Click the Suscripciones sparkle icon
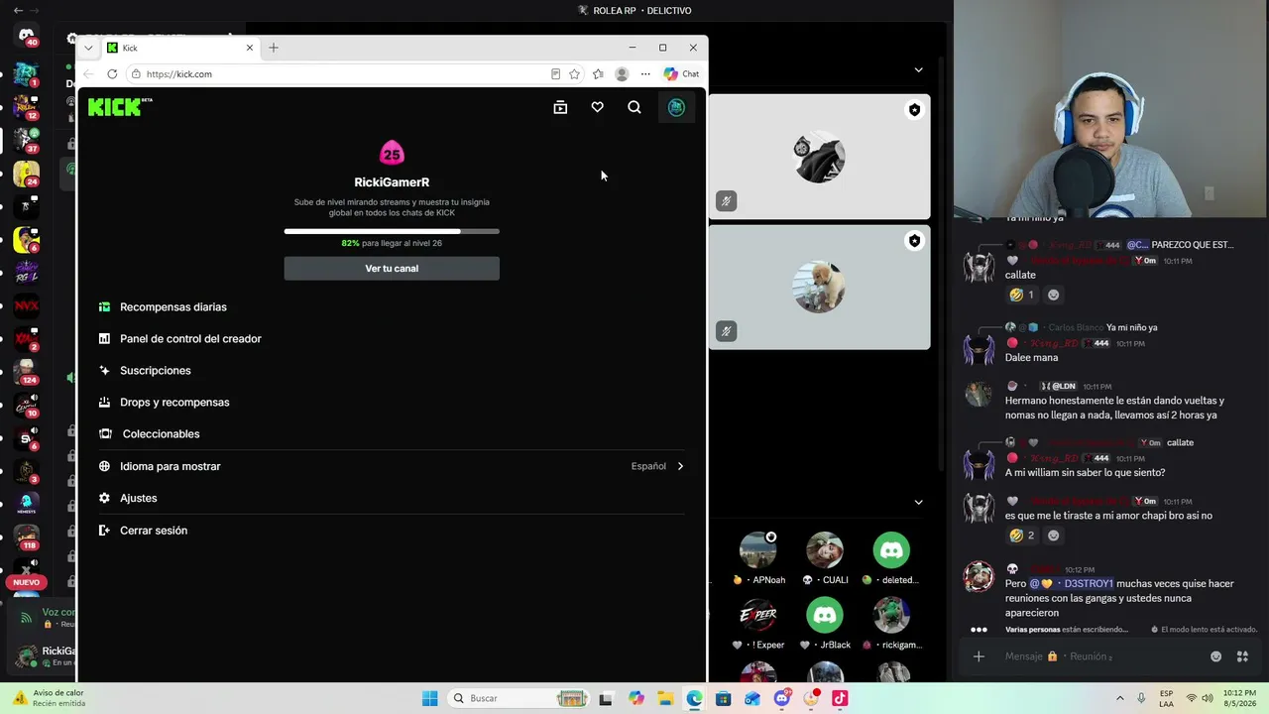1269x714 pixels. (x=104, y=371)
